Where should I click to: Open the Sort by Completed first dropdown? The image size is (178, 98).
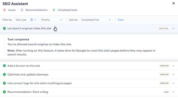coord(96,20)
